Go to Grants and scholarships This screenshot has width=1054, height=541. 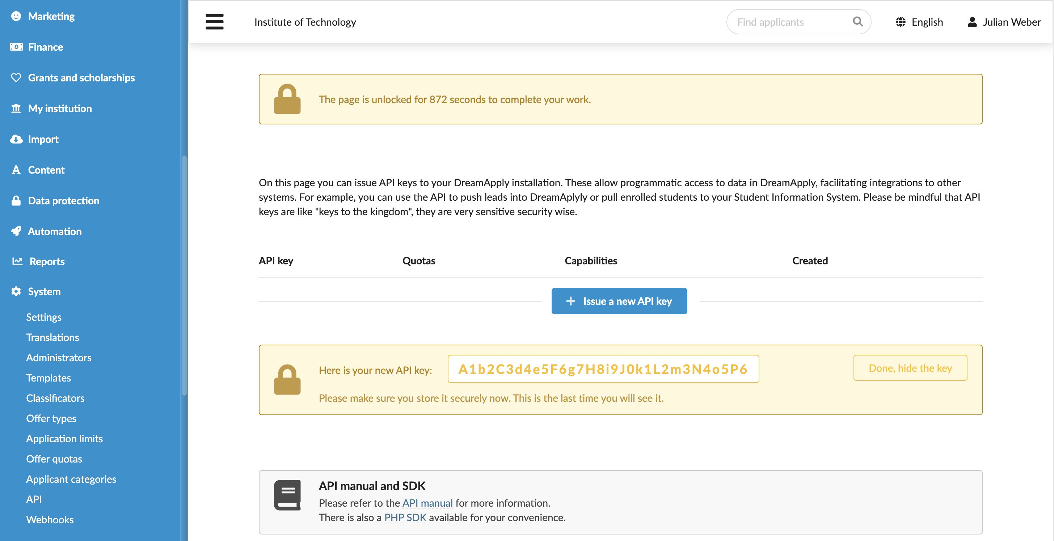pos(81,77)
